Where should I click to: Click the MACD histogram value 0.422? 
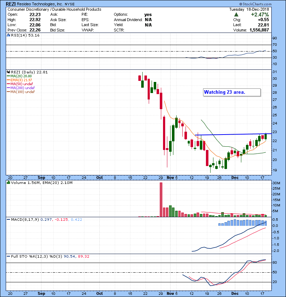77,220
